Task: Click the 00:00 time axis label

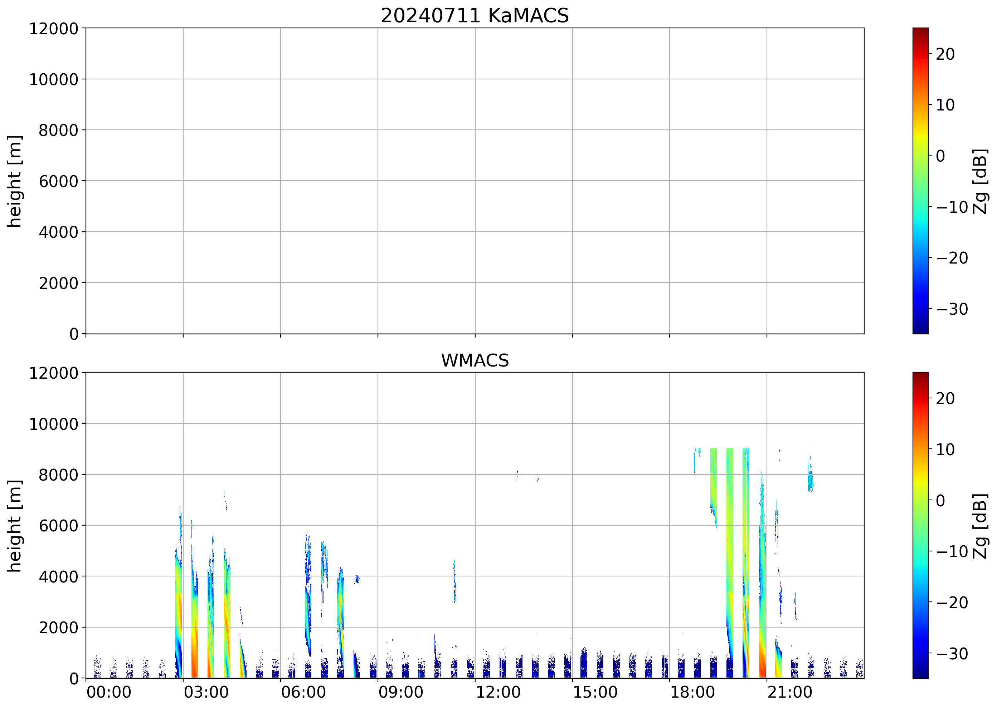Action: click(109, 692)
